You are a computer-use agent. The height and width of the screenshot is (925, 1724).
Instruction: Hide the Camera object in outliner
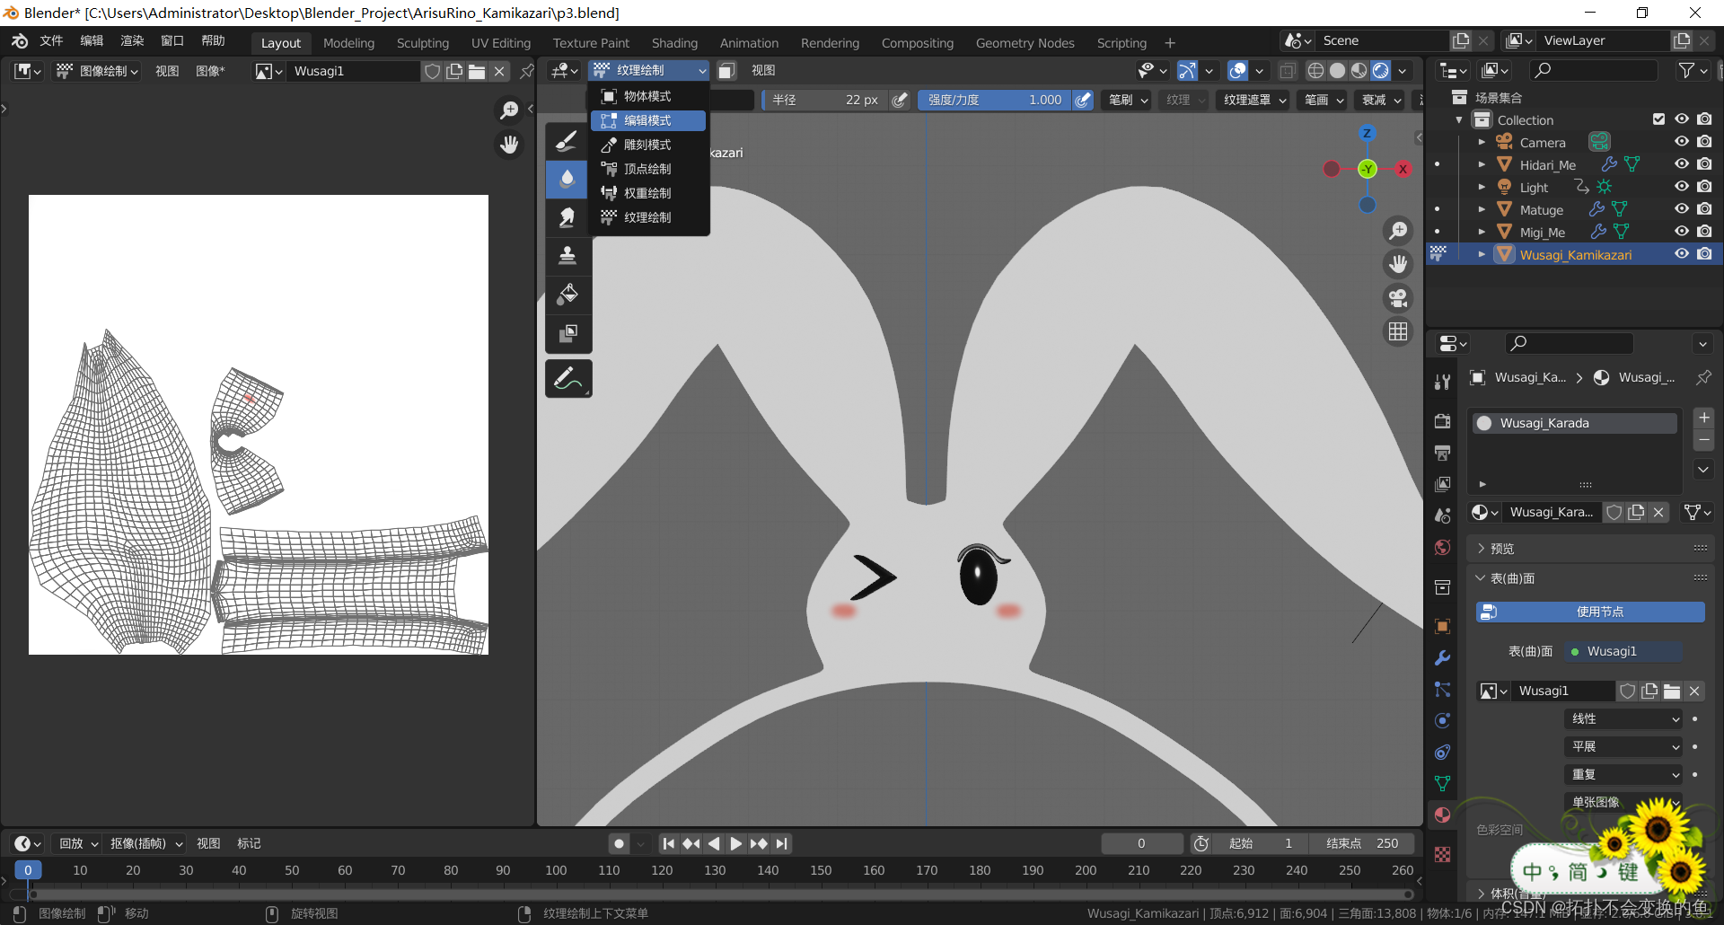(1682, 142)
